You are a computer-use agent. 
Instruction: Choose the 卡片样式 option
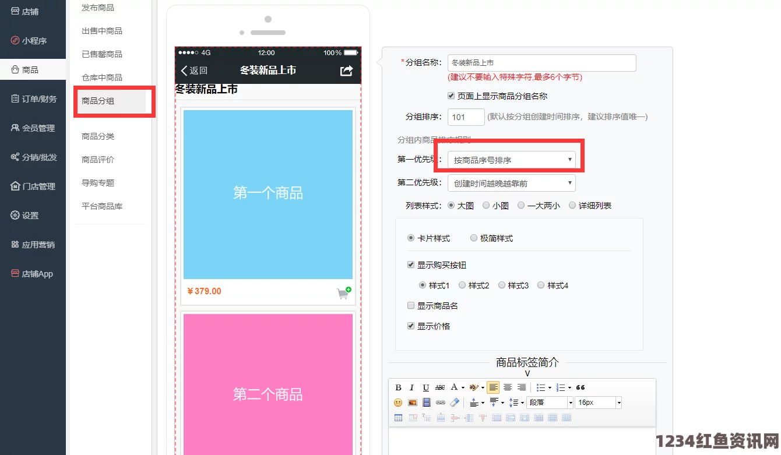tap(411, 238)
